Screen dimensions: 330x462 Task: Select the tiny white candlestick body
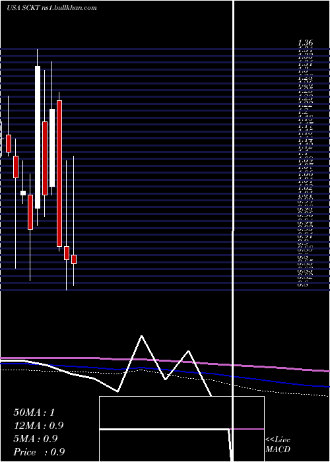[x=23, y=193]
